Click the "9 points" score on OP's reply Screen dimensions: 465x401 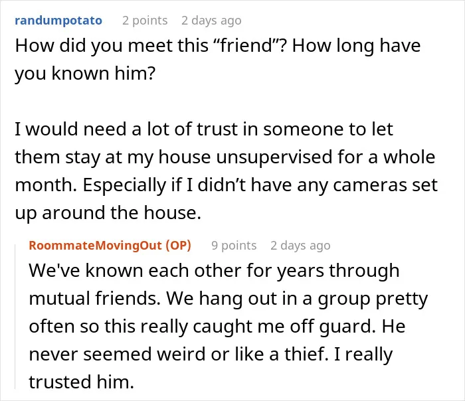point(234,246)
